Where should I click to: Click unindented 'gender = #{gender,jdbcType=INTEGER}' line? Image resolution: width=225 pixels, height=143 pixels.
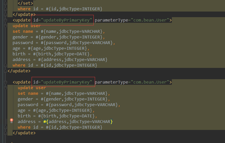tap(59, 37)
